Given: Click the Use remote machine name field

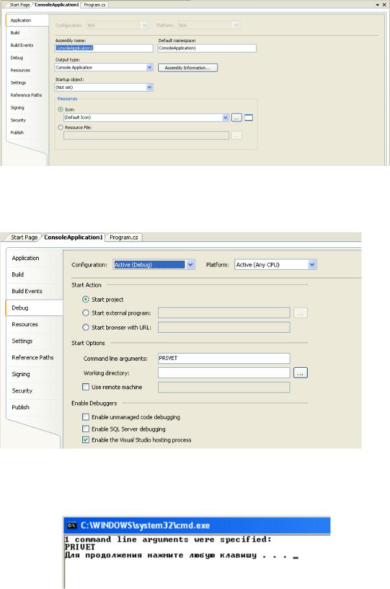Looking at the screenshot, I should (x=224, y=387).
